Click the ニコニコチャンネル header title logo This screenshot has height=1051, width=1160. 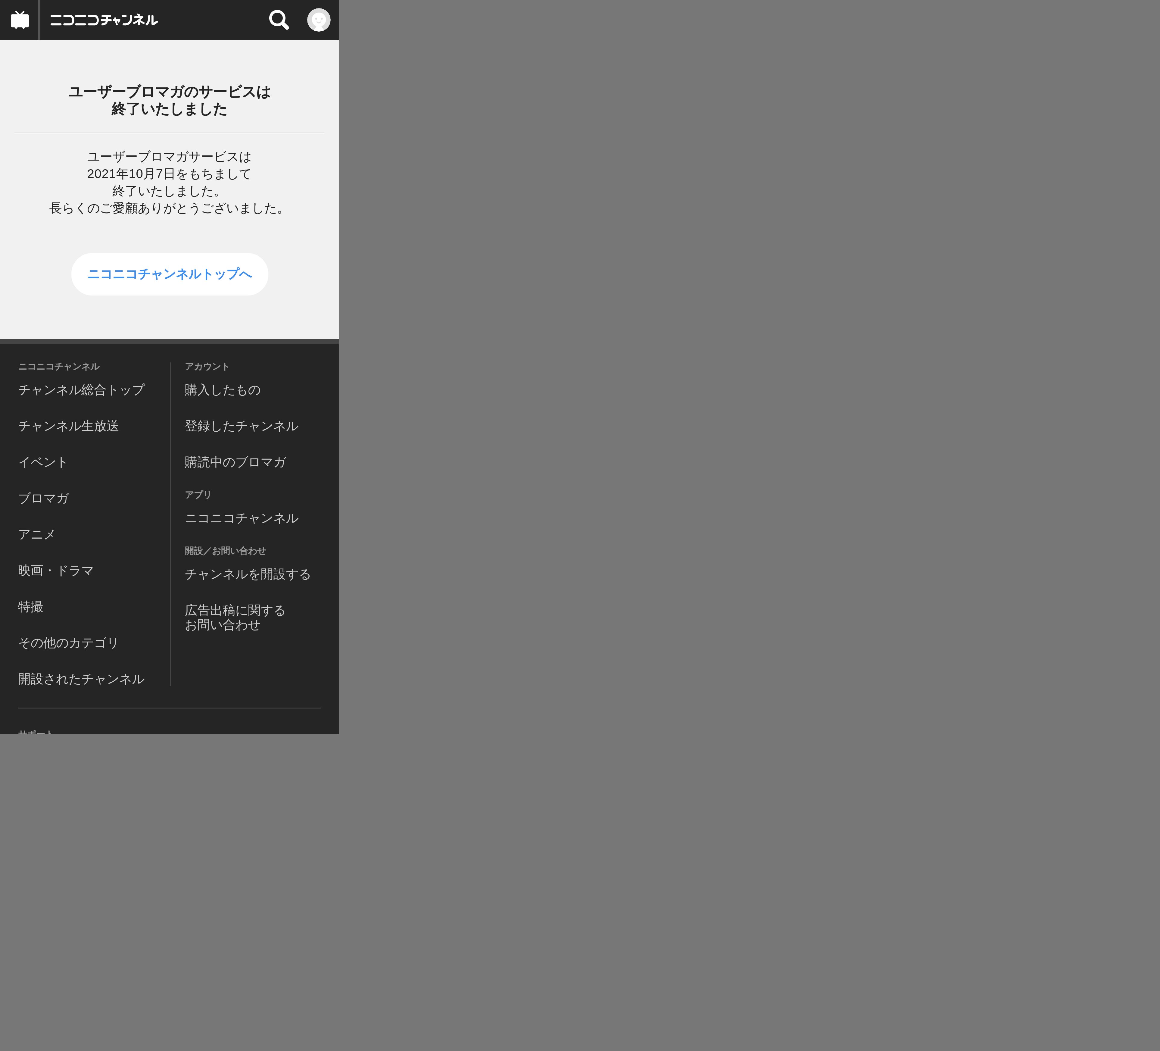coord(104,20)
